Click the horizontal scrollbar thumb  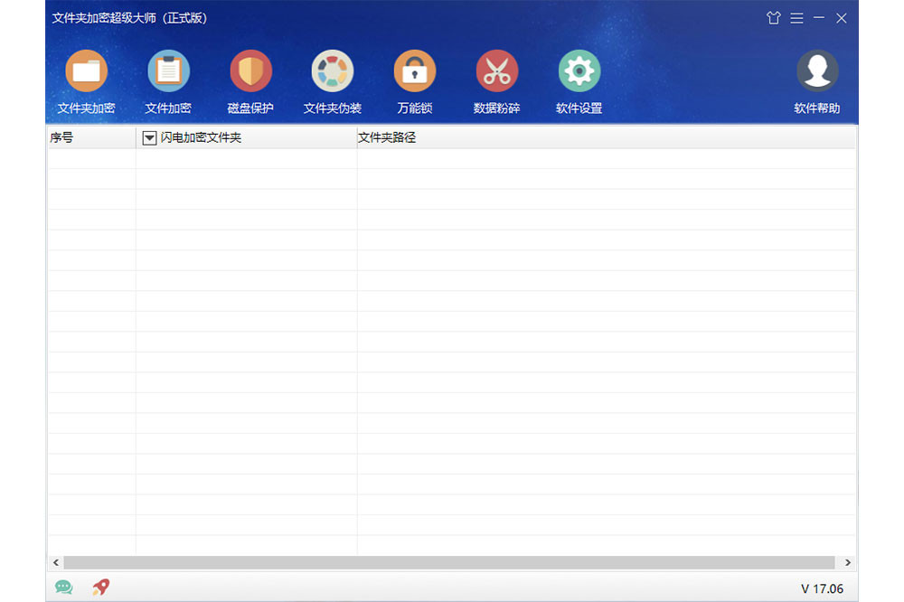pyautogui.click(x=448, y=562)
